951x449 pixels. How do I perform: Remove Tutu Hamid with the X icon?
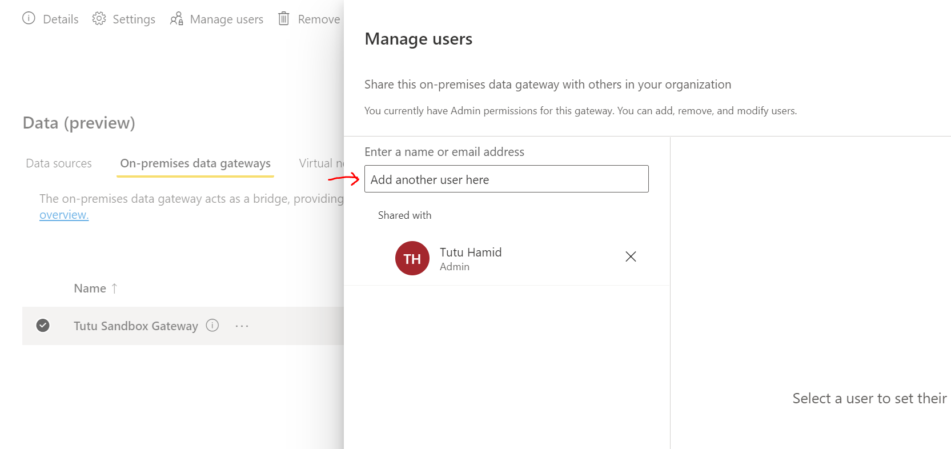[631, 256]
